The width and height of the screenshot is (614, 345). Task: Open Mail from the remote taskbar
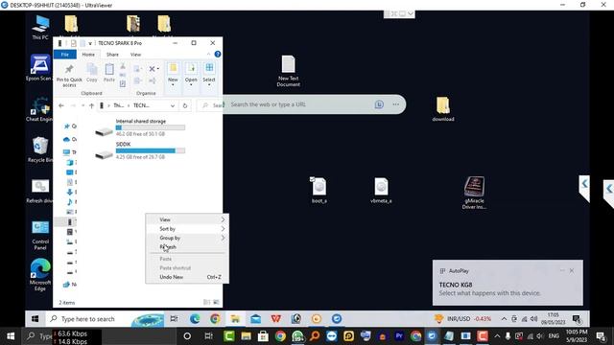[x=256, y=319]
